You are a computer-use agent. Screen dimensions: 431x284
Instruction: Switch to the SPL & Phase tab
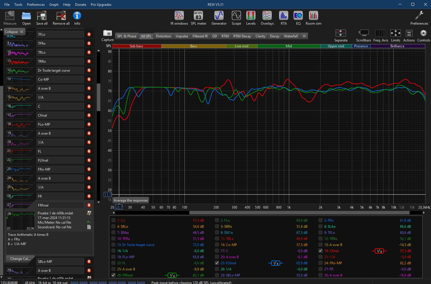pos(127,36)
